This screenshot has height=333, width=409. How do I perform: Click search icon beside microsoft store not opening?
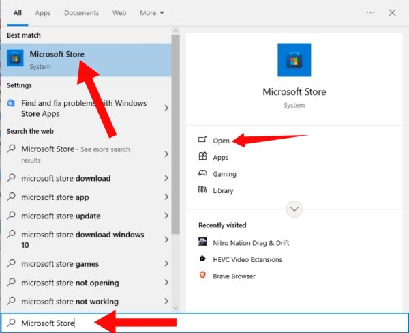(11, 282)
